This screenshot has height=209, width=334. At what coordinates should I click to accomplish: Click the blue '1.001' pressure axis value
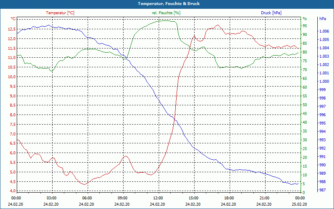coord(324,73)
